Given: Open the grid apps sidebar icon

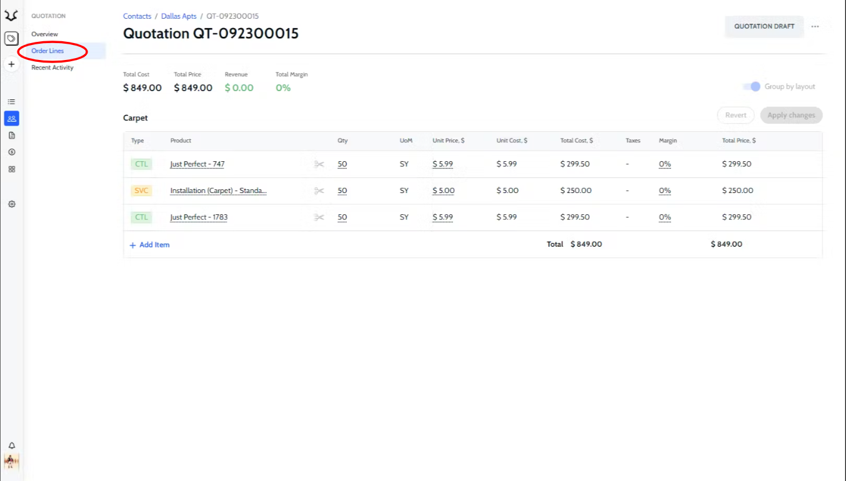Looking at the screenshot, I should [x=11, y=169].
